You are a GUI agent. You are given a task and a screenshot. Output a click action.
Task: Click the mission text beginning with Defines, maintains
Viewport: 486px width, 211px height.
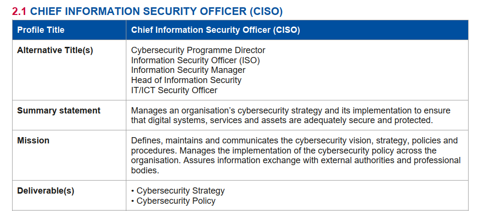coord(296,155)
